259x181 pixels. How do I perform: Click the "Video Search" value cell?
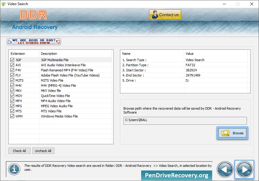[195, 60]
